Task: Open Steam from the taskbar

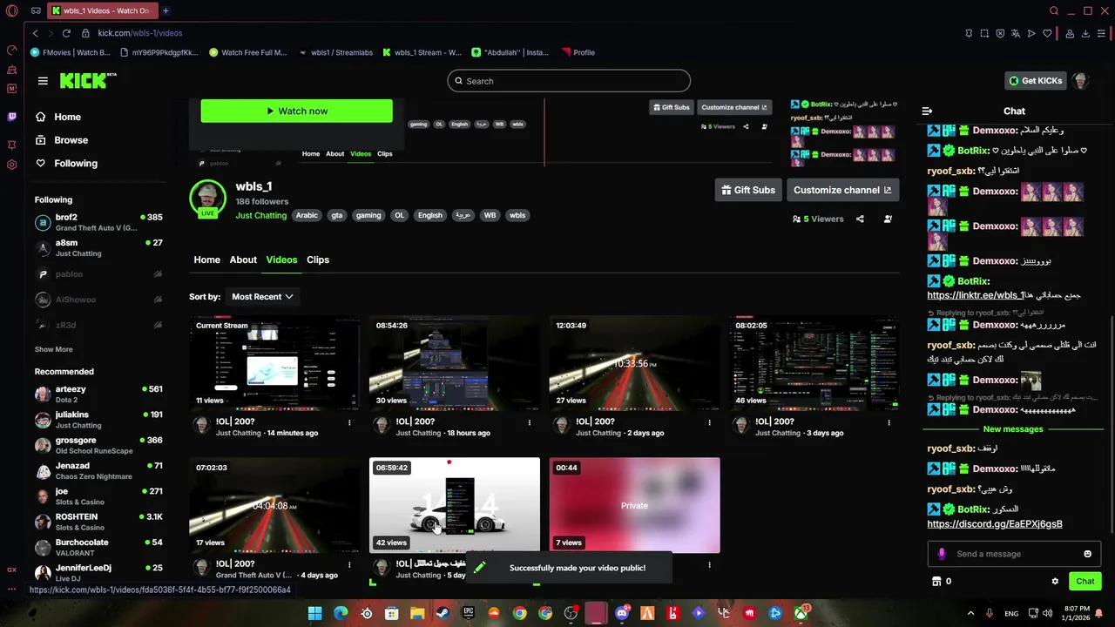Action: coord(443,613)
